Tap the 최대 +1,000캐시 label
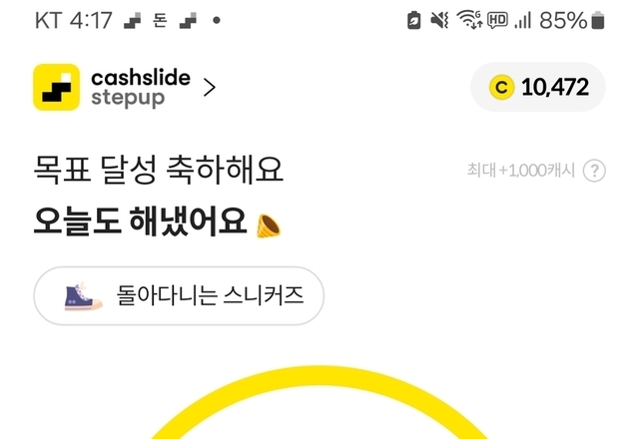This screenshot has width=639, height=439. 521,171
